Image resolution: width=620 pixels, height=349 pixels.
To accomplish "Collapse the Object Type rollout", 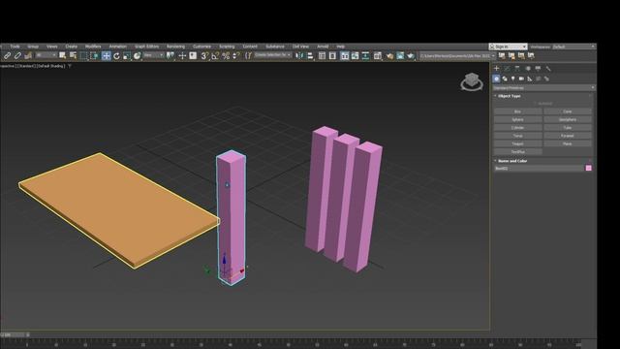I will [x=509, y=96].
